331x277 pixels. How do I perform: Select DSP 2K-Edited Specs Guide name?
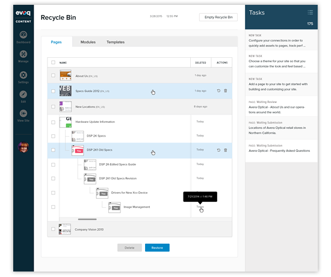point(117,164)
